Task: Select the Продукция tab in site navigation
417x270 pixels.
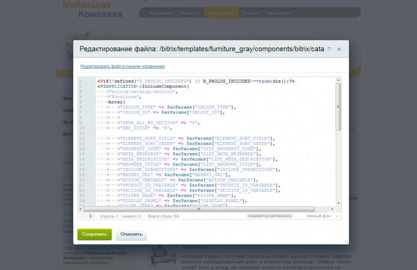Action: [x=221, y=13]
